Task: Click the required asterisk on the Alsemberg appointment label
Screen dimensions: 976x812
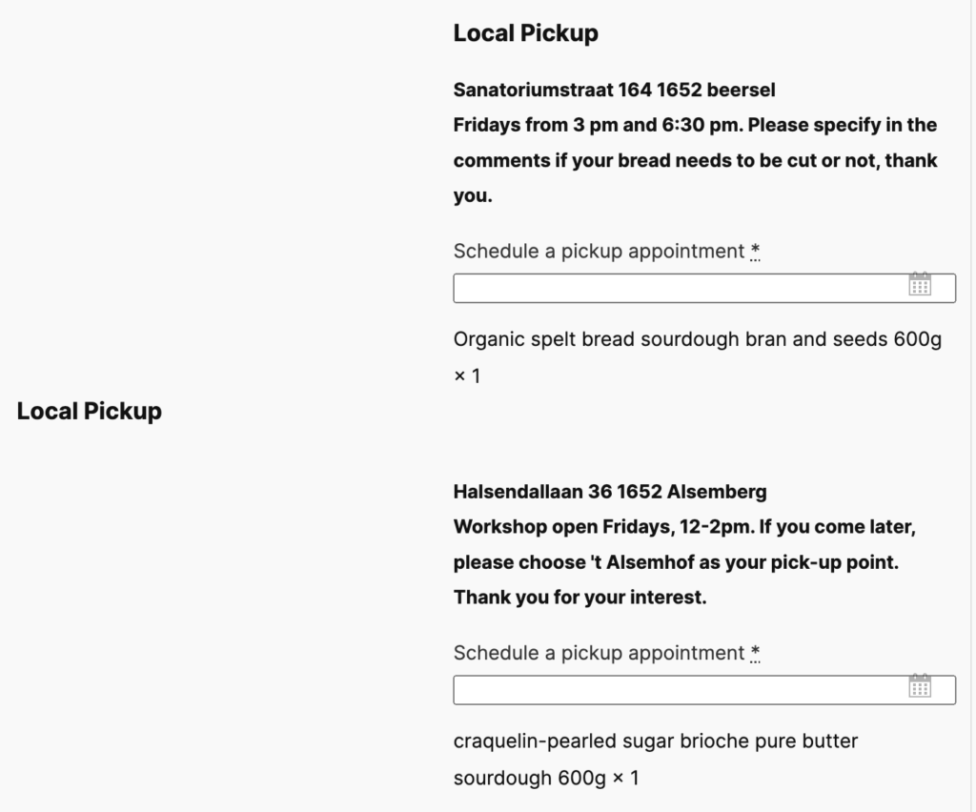Action: pyautogui.click(x=755, y=654)
